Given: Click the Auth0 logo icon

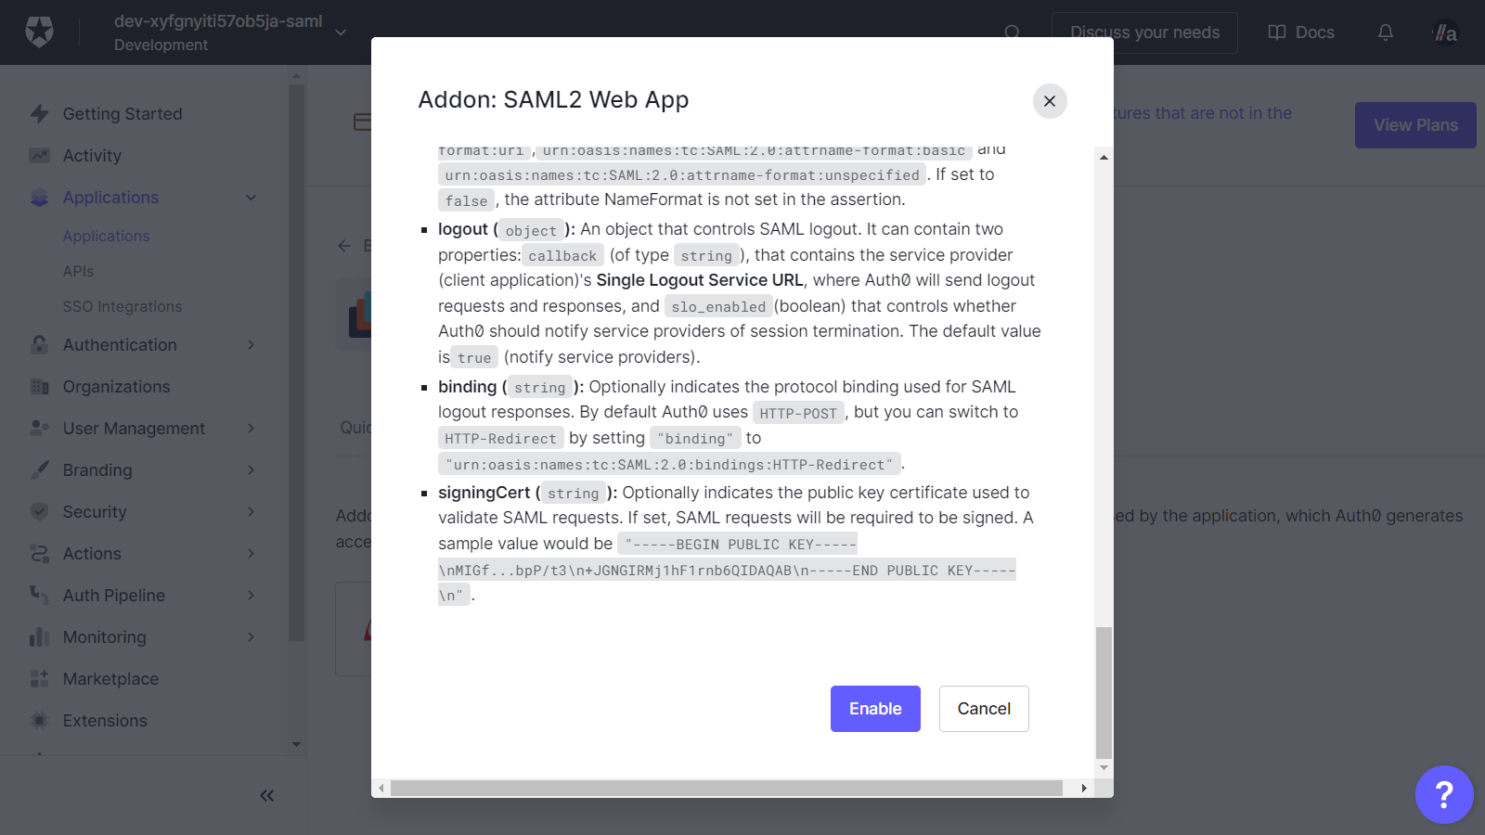Looking at the screenshot, I should click(x=39, y=32).
